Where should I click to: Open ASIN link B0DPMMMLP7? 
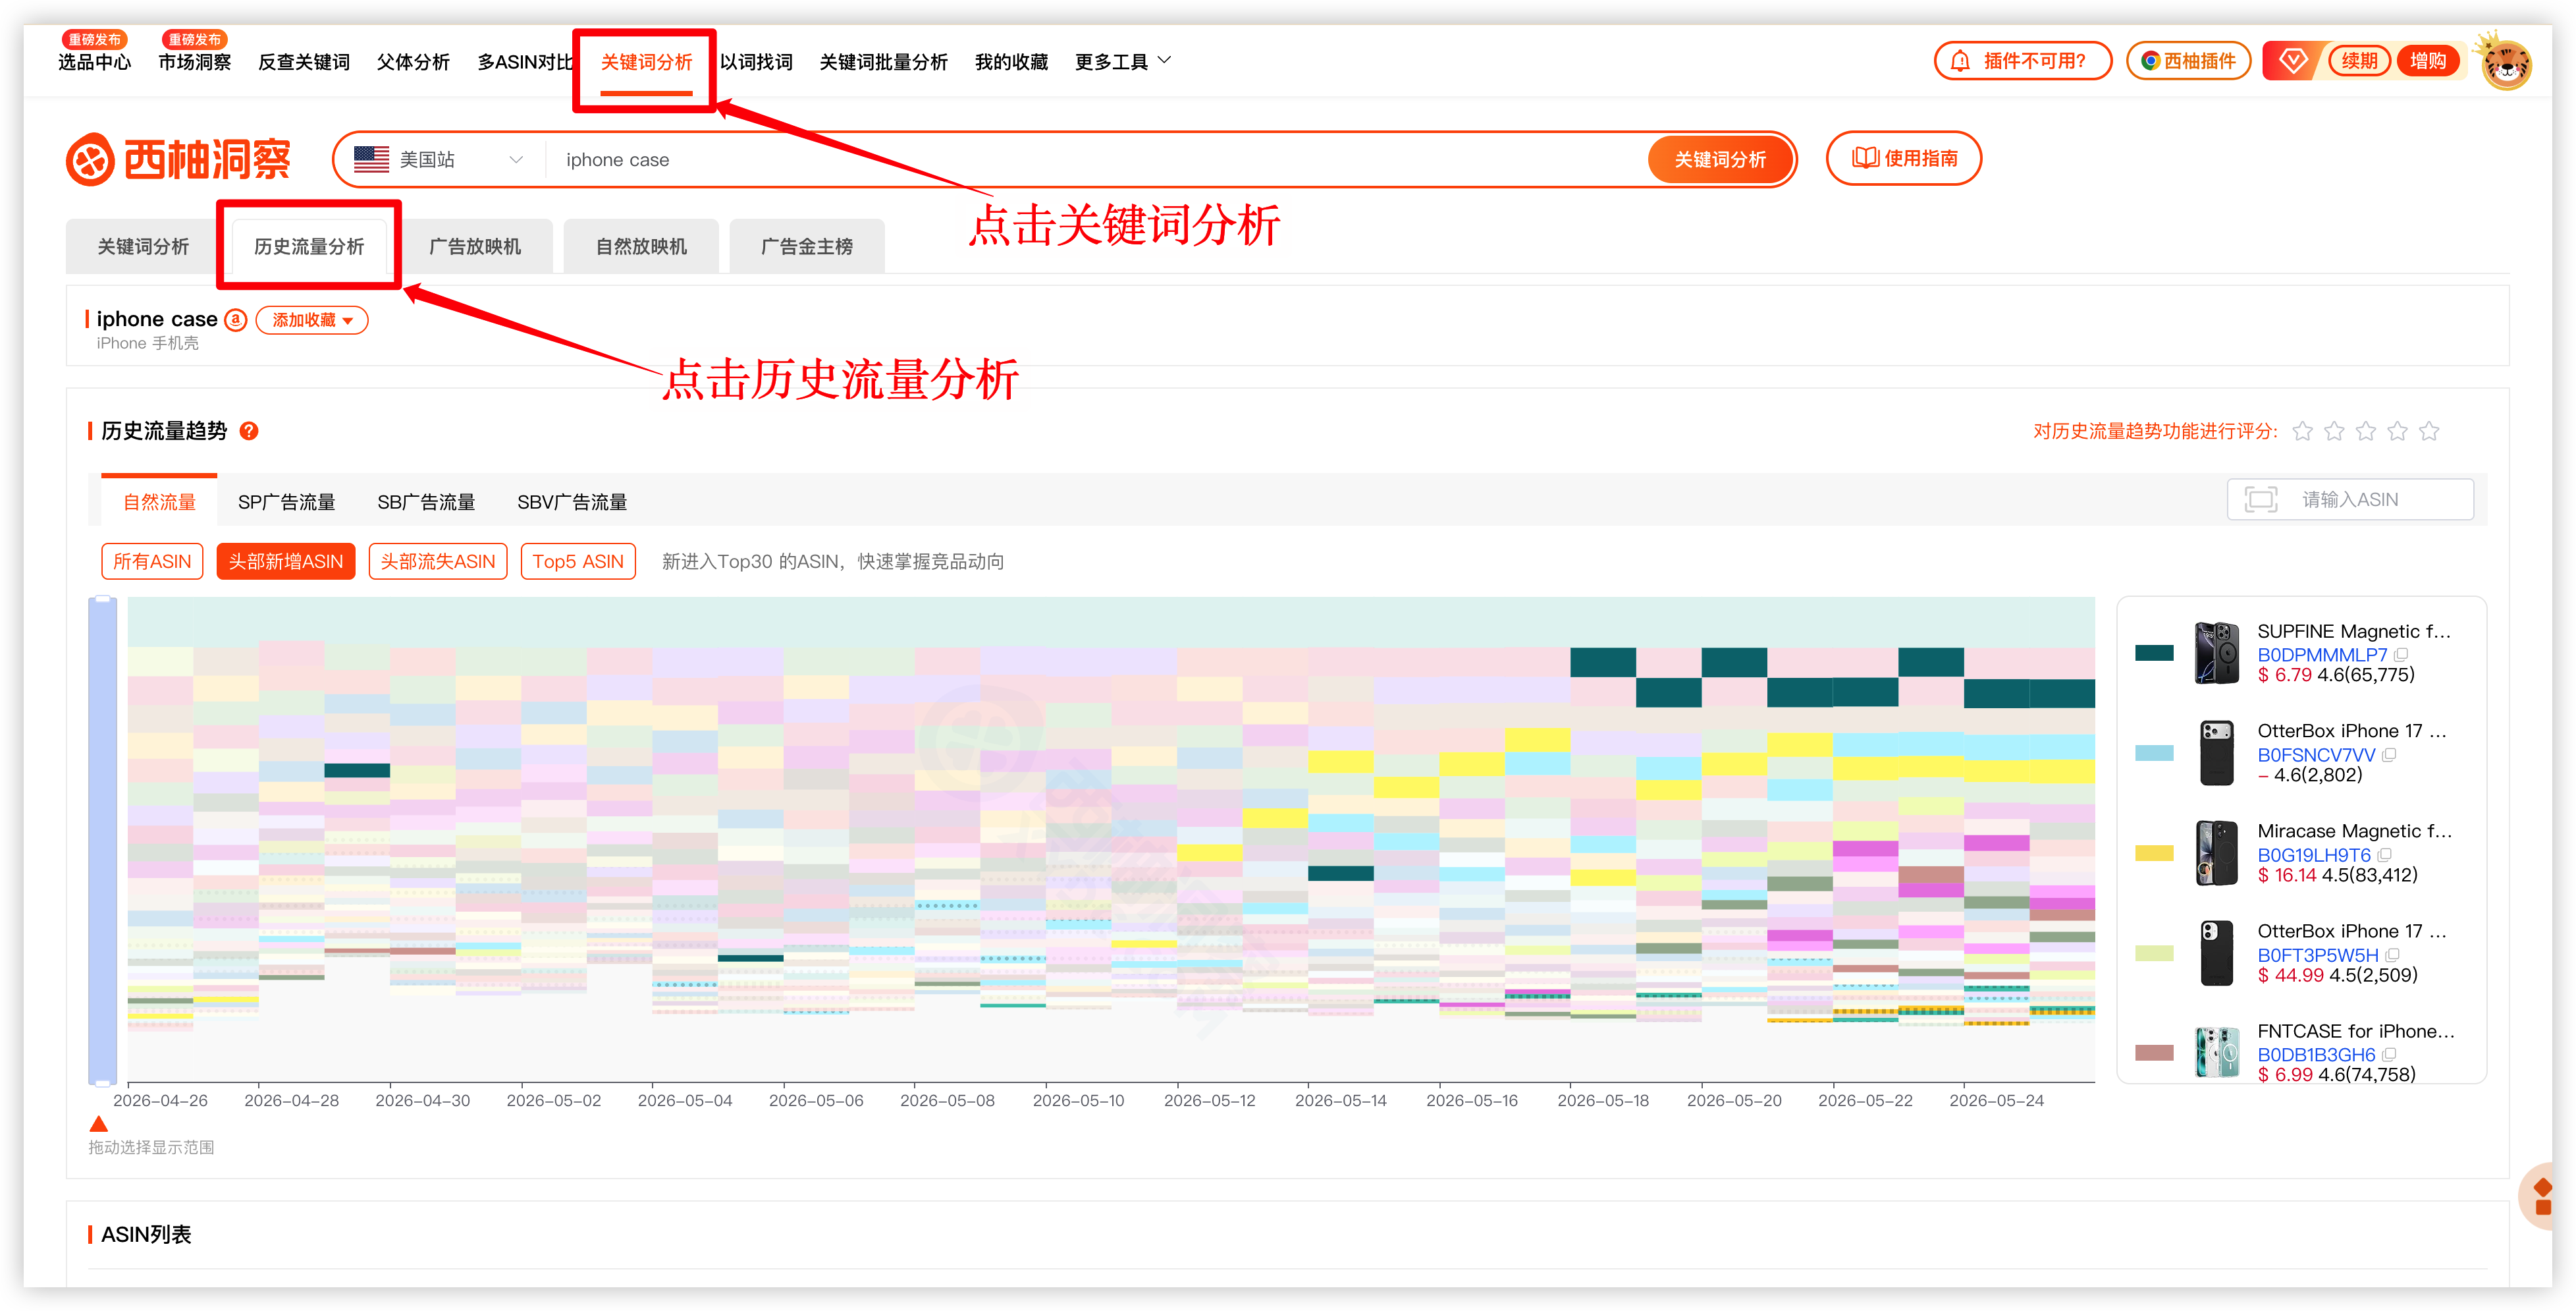2322,654
